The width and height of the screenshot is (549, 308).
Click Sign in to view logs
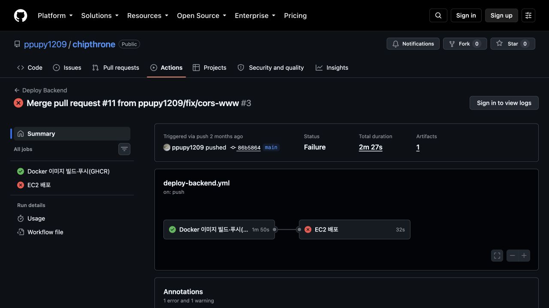[x=504, y=103]
